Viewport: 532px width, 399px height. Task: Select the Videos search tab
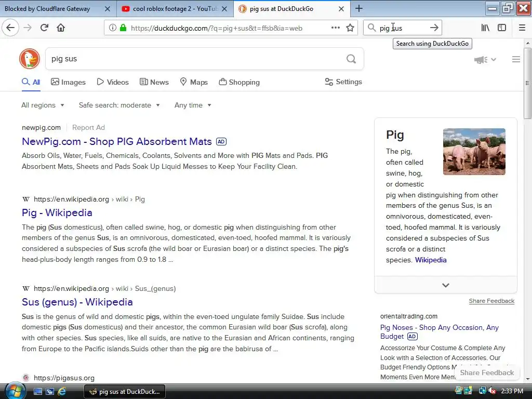(x=113, y=82)
